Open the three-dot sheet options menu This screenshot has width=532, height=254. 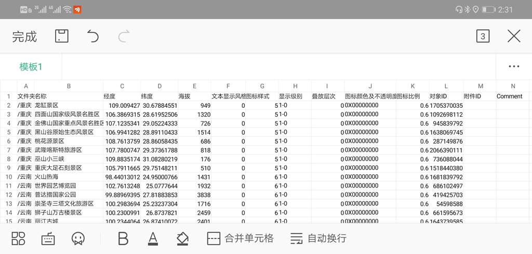(514, 66)
